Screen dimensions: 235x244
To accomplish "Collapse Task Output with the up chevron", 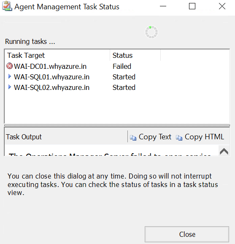I will (x=224, y=151).
